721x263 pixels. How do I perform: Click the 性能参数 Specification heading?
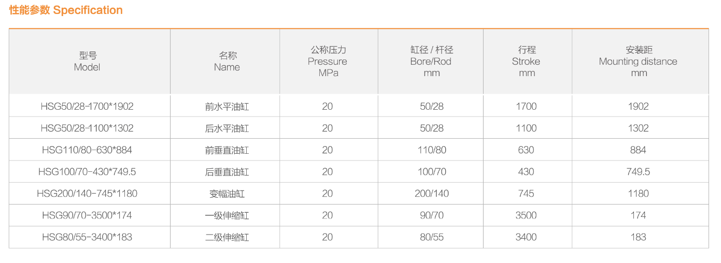(x=66, y=10)
